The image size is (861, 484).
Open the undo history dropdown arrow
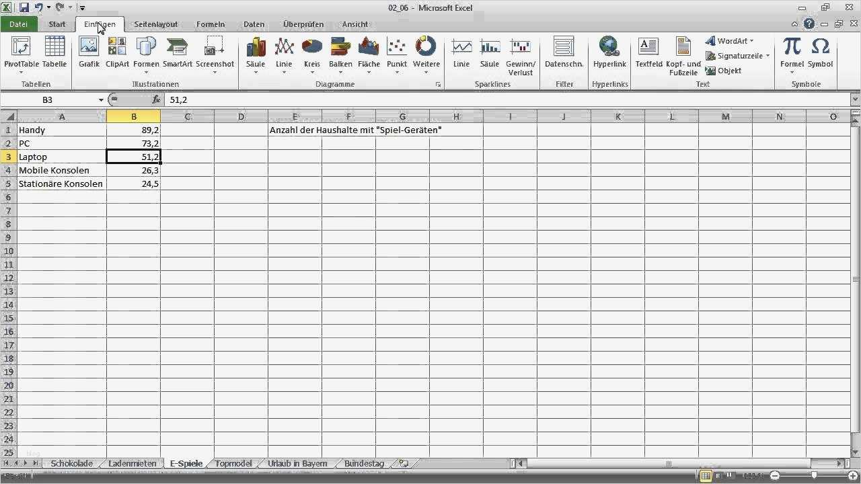48,8
